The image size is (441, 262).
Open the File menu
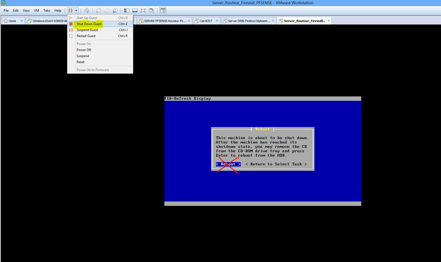[6, 10]
